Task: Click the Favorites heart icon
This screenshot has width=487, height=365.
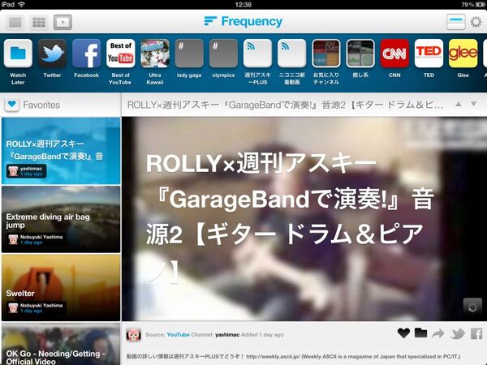Action: pyautogui.click(x=12, y=105)
